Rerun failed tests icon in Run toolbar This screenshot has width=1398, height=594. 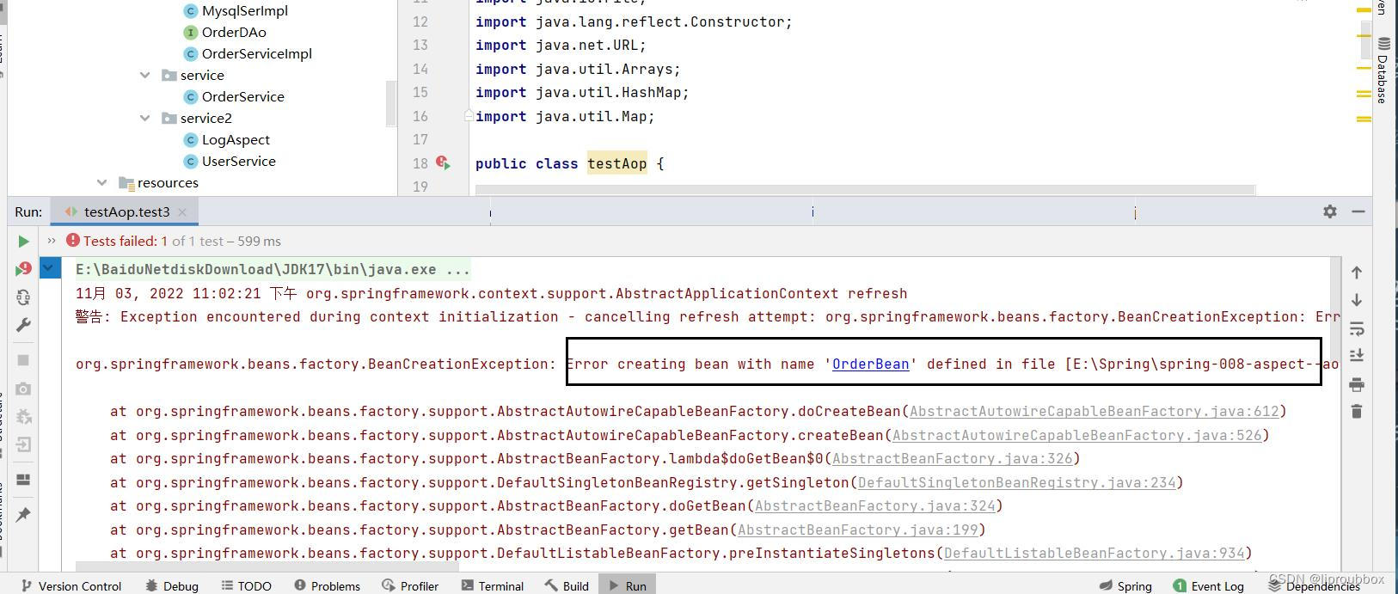(x=24, y=269)
